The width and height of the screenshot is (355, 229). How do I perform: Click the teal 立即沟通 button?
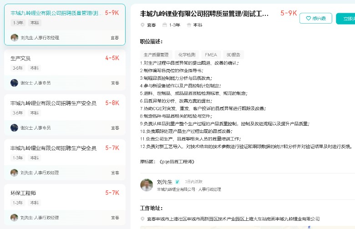346,18
